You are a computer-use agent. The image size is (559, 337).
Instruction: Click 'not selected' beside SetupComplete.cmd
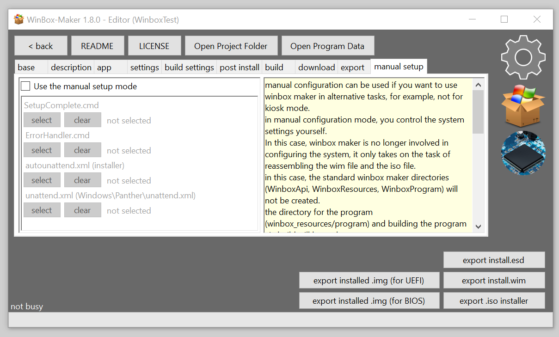tap(129, 121)
